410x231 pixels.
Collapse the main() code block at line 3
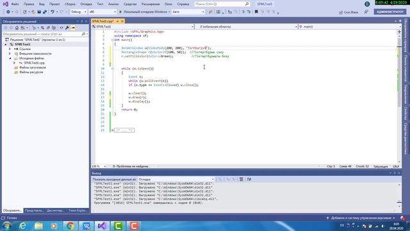(113, 40)
